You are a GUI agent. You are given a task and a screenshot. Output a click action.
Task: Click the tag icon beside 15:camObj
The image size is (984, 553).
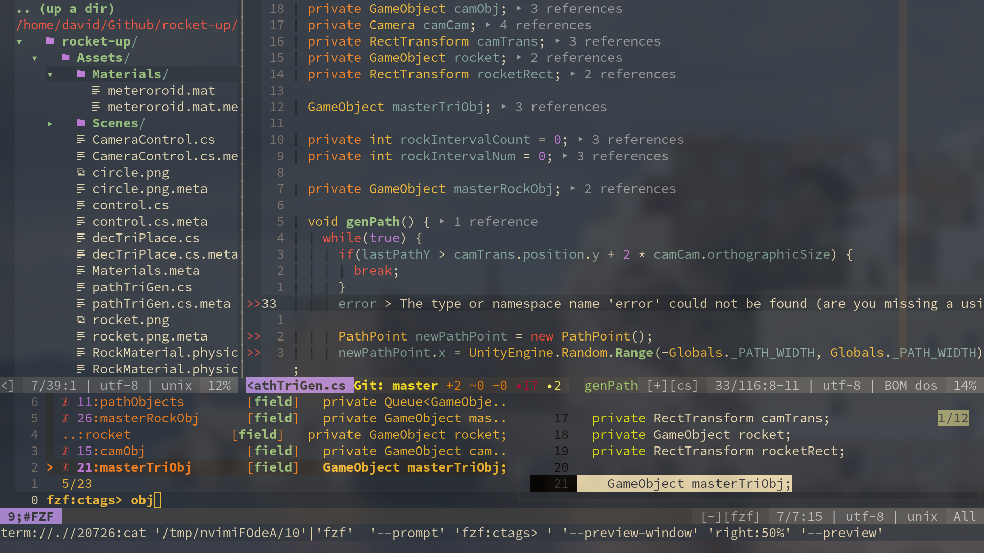coord(65,451)
